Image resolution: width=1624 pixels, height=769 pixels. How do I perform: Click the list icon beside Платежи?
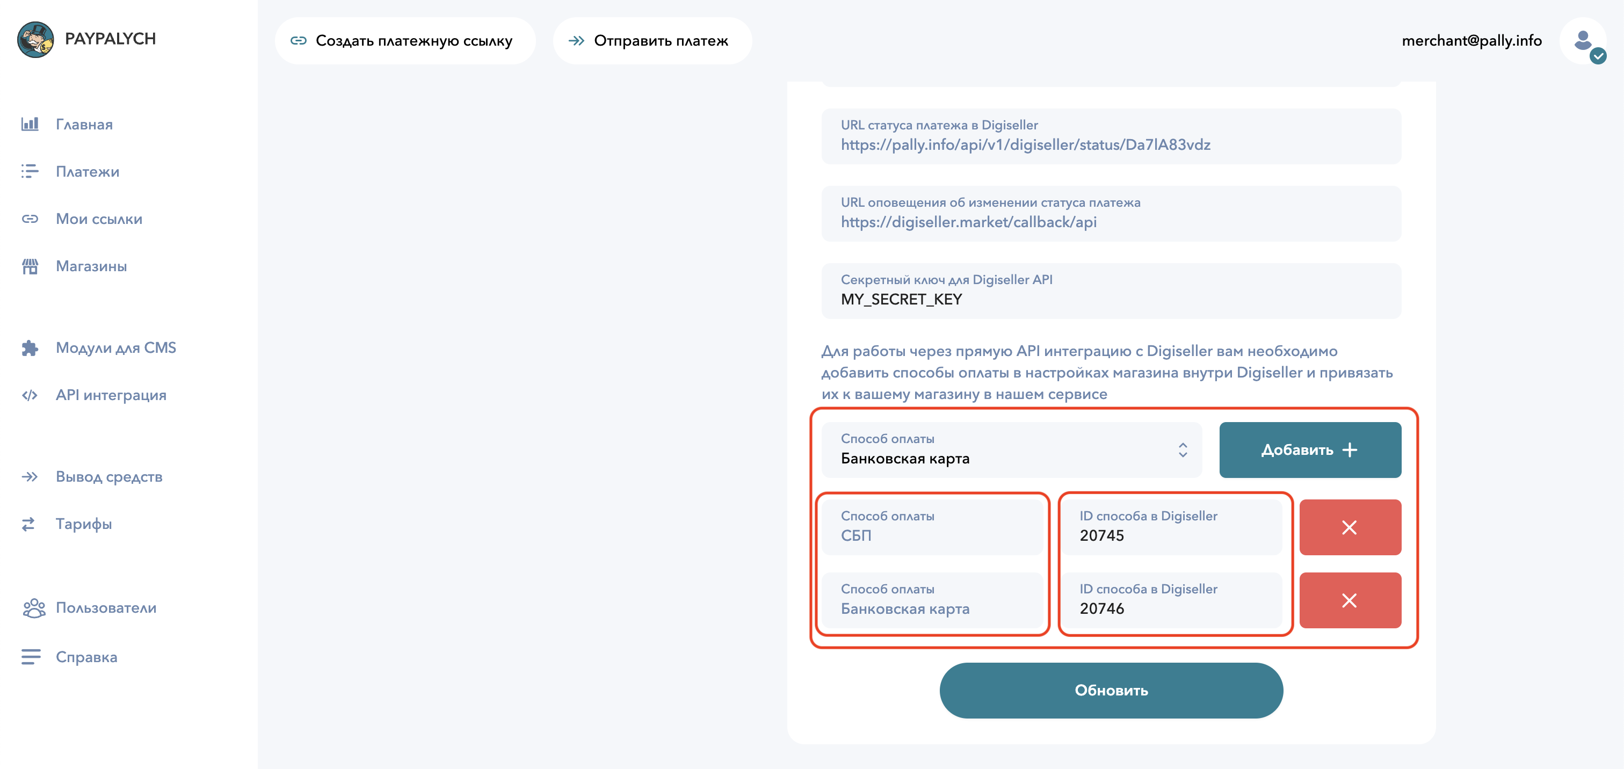pyautogui.click(x=30, y=171)
